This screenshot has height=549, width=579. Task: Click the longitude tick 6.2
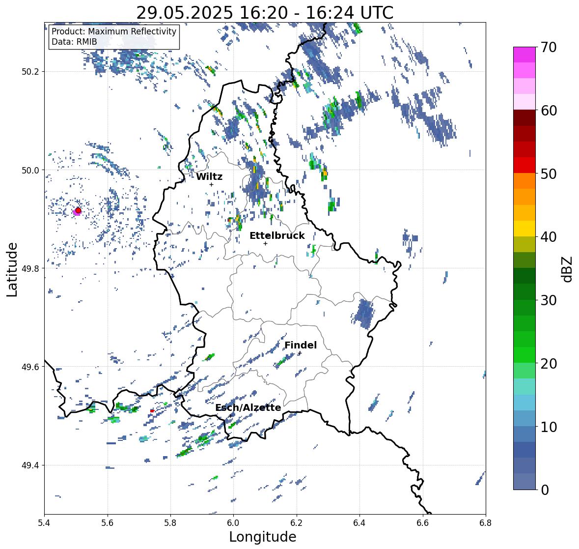[x=297, y=522]
